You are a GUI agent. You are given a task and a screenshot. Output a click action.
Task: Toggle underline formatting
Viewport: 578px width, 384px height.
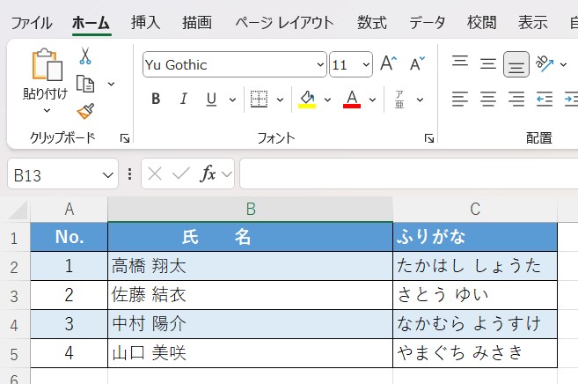[210, 99]
